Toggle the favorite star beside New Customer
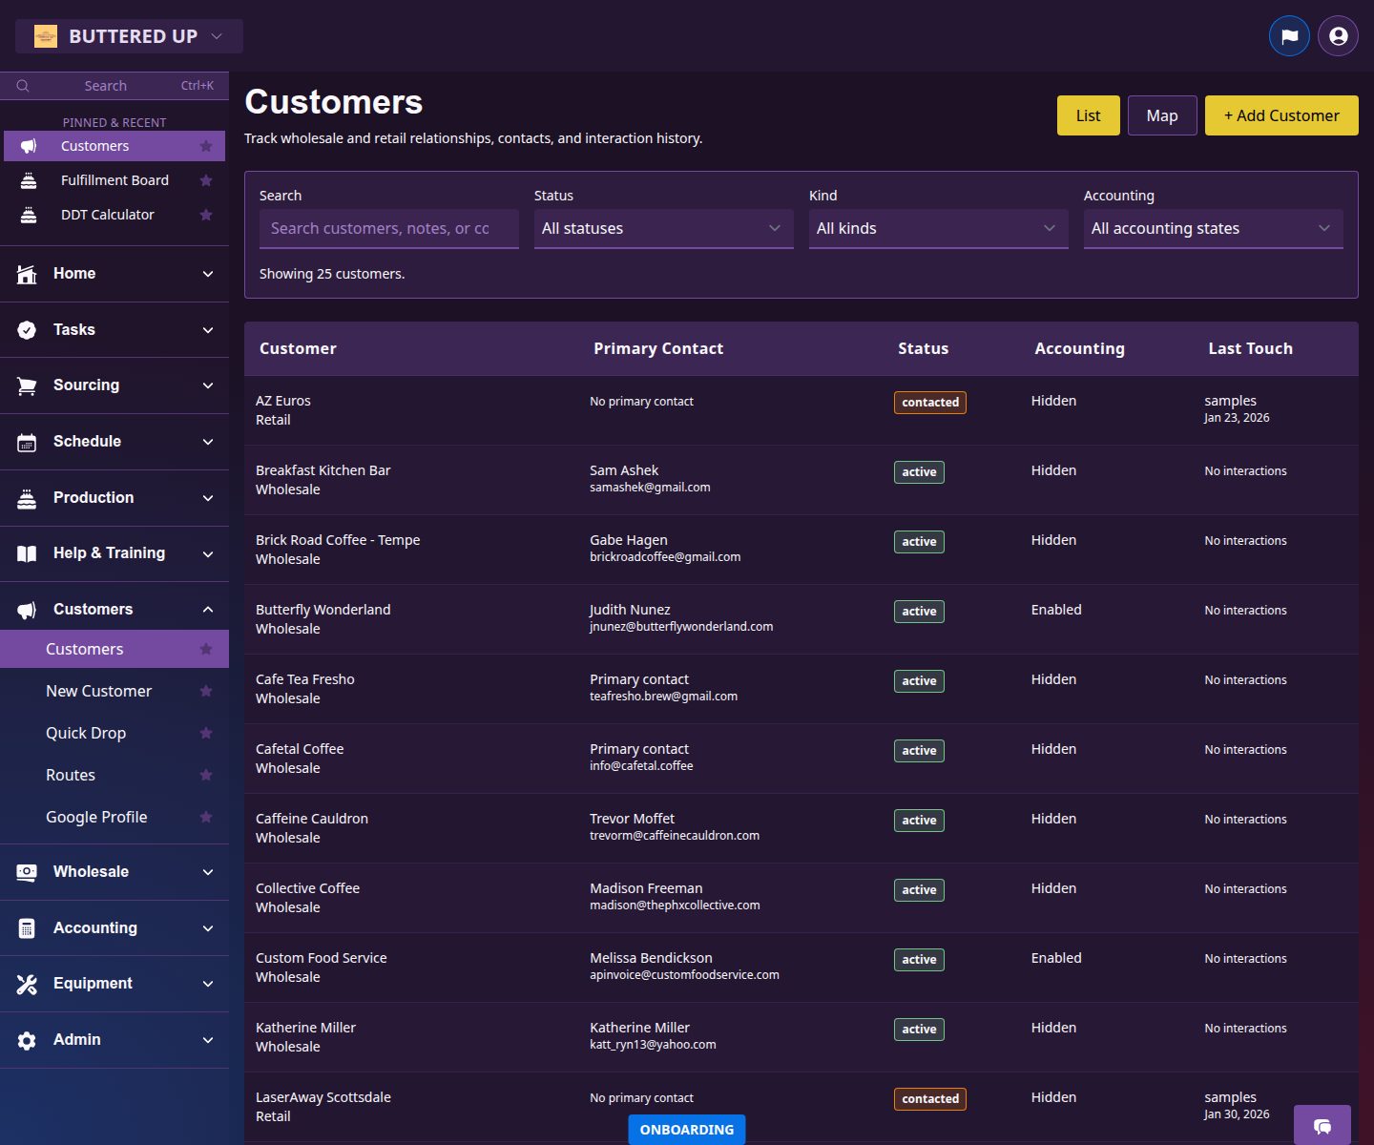1374x1145 pixels. coord(206,691)
